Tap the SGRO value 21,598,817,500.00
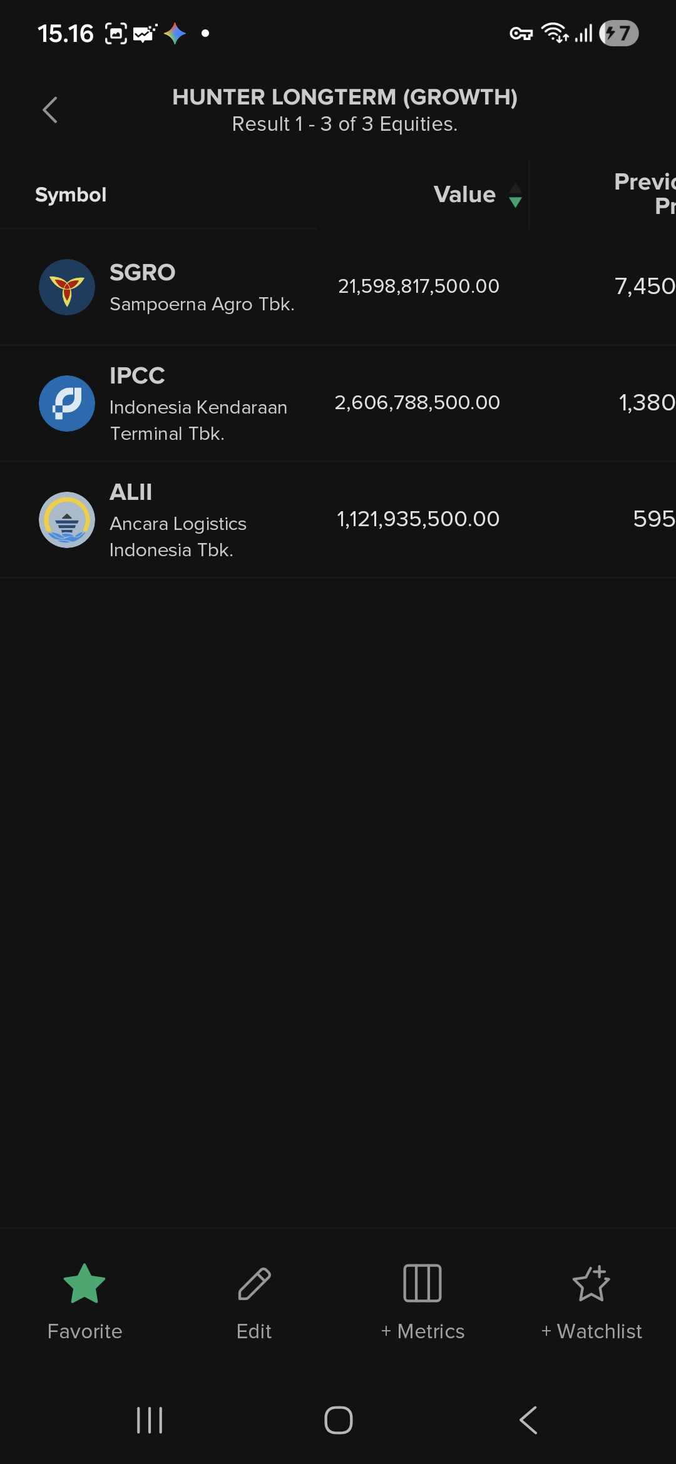Viewport: 676px width, 1464px height. [x=418, y=287]
